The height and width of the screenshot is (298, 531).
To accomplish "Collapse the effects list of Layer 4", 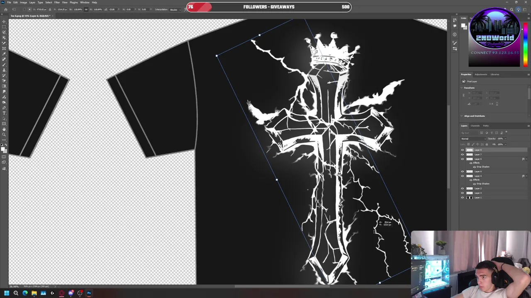I will [x=526, y=176].
